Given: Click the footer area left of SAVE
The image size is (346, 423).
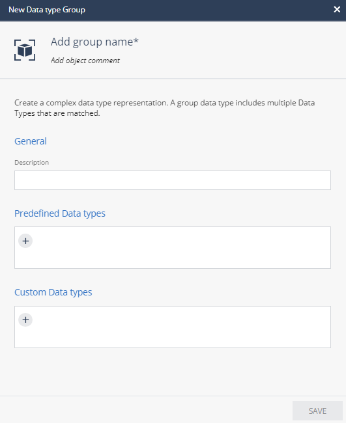Looking at the screenshot, I should pos(146,410).
